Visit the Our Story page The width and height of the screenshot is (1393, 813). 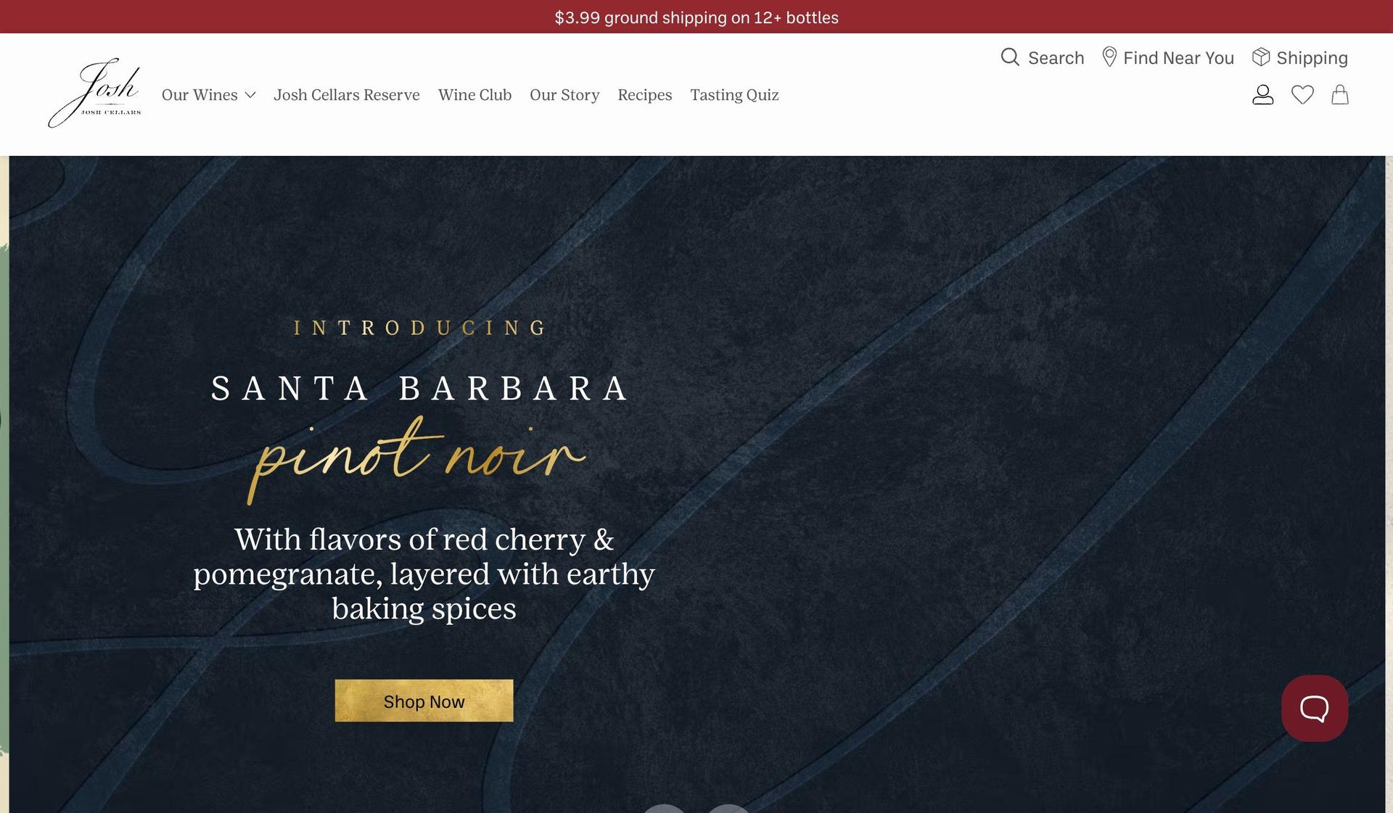564,95
